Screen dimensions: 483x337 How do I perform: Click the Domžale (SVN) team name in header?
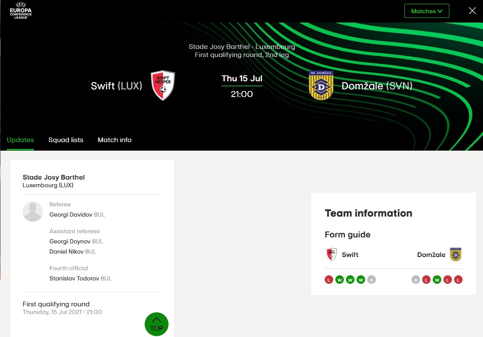[x=377, y=86]
